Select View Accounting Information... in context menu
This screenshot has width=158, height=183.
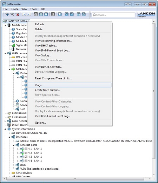[70, 41]
